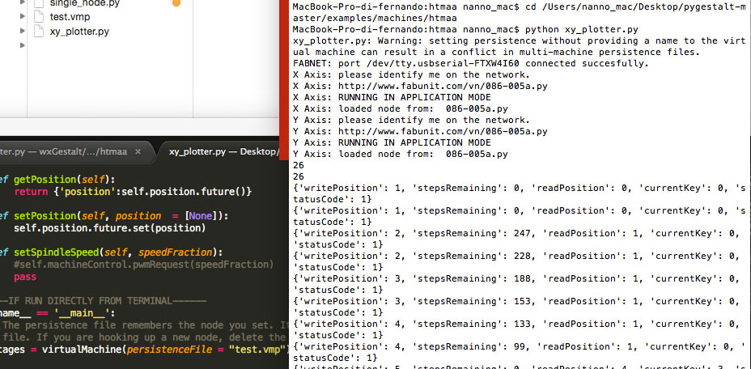Image resolution: width=751 pixels, height=369 pixels.
Task: Click the __main__ condition line in editor
Action: [57, 313]
